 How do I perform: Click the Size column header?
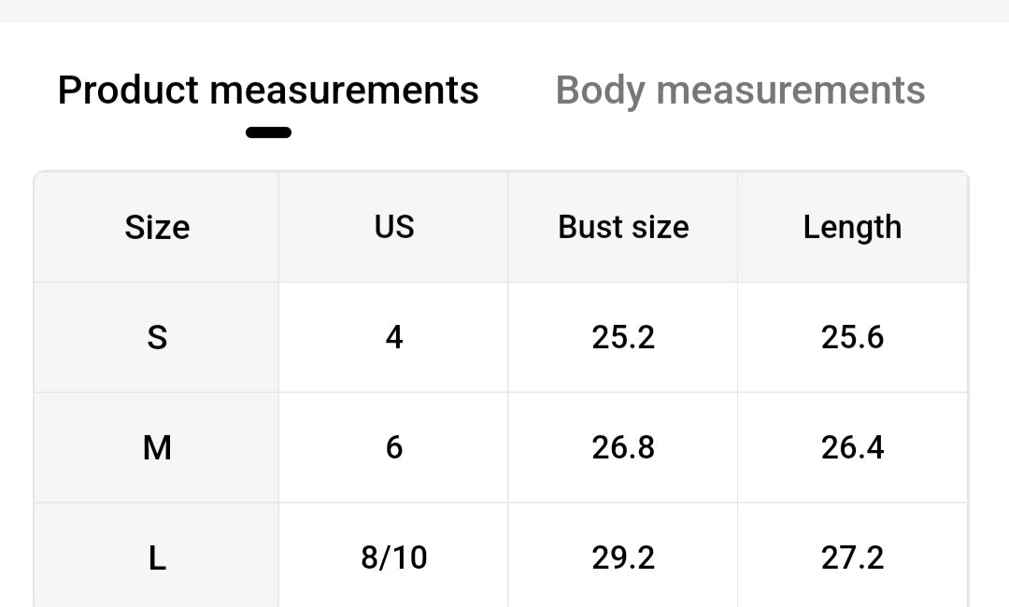[x=157, y=227]
